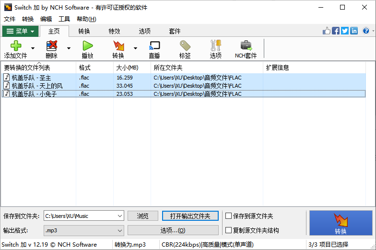Click the green 播放 play icon

coord(87,45)
